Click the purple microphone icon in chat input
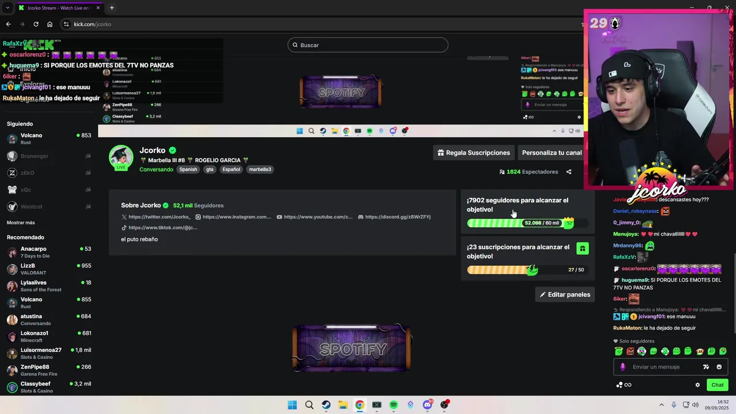736x414 pixels. 623,367
